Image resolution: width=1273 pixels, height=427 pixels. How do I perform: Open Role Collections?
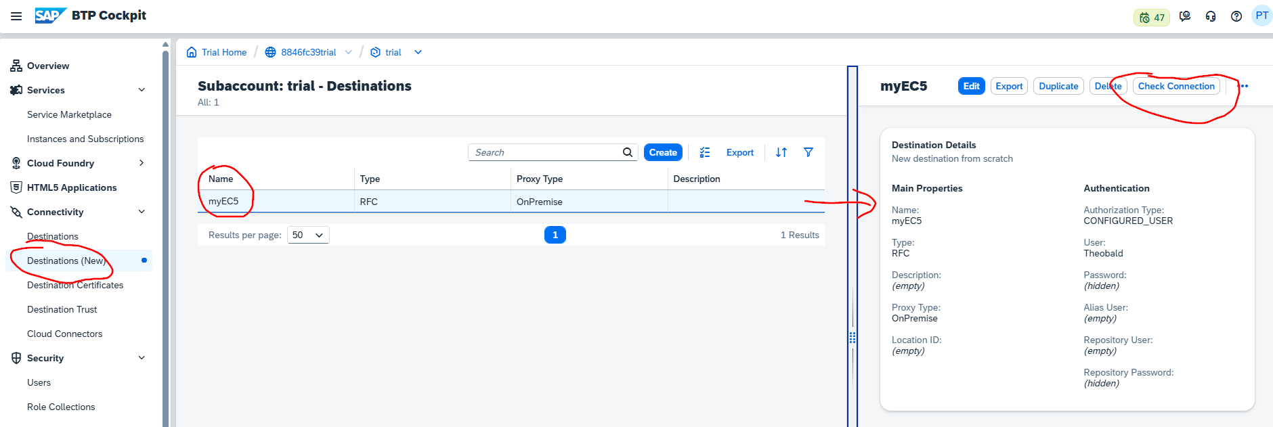tap(61, 407)
